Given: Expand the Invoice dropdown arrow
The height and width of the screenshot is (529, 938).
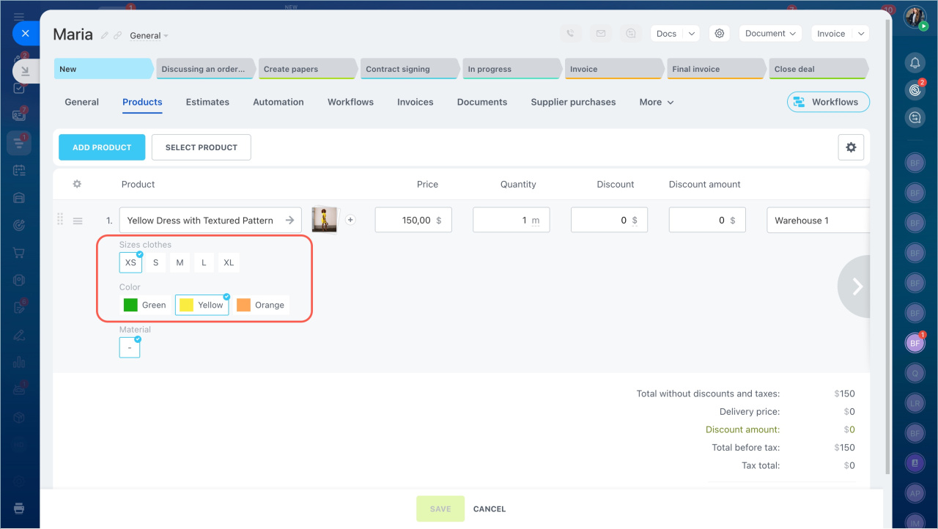Looking at the screenshot, I should [861, 34].
